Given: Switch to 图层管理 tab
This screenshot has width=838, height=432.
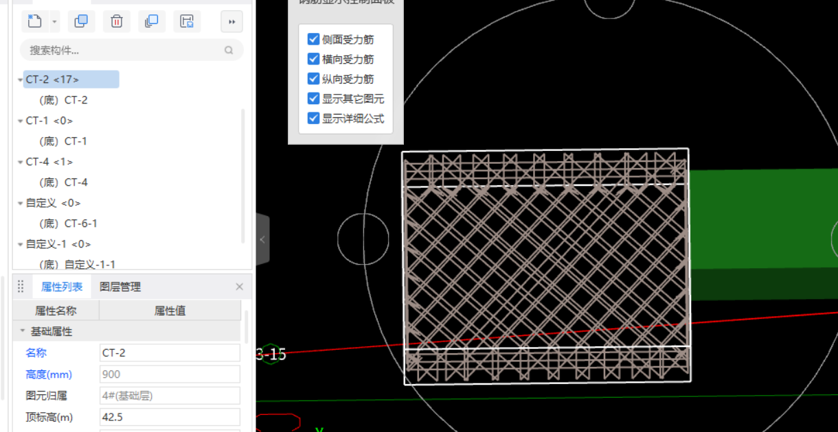Looking at the screenshot, I should tap(120, 287).
